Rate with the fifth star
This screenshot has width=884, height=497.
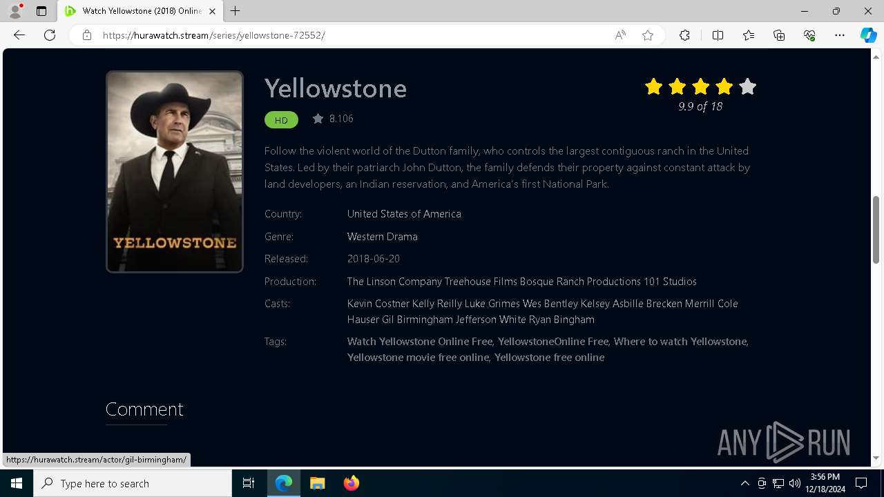[x=748, y=86]
